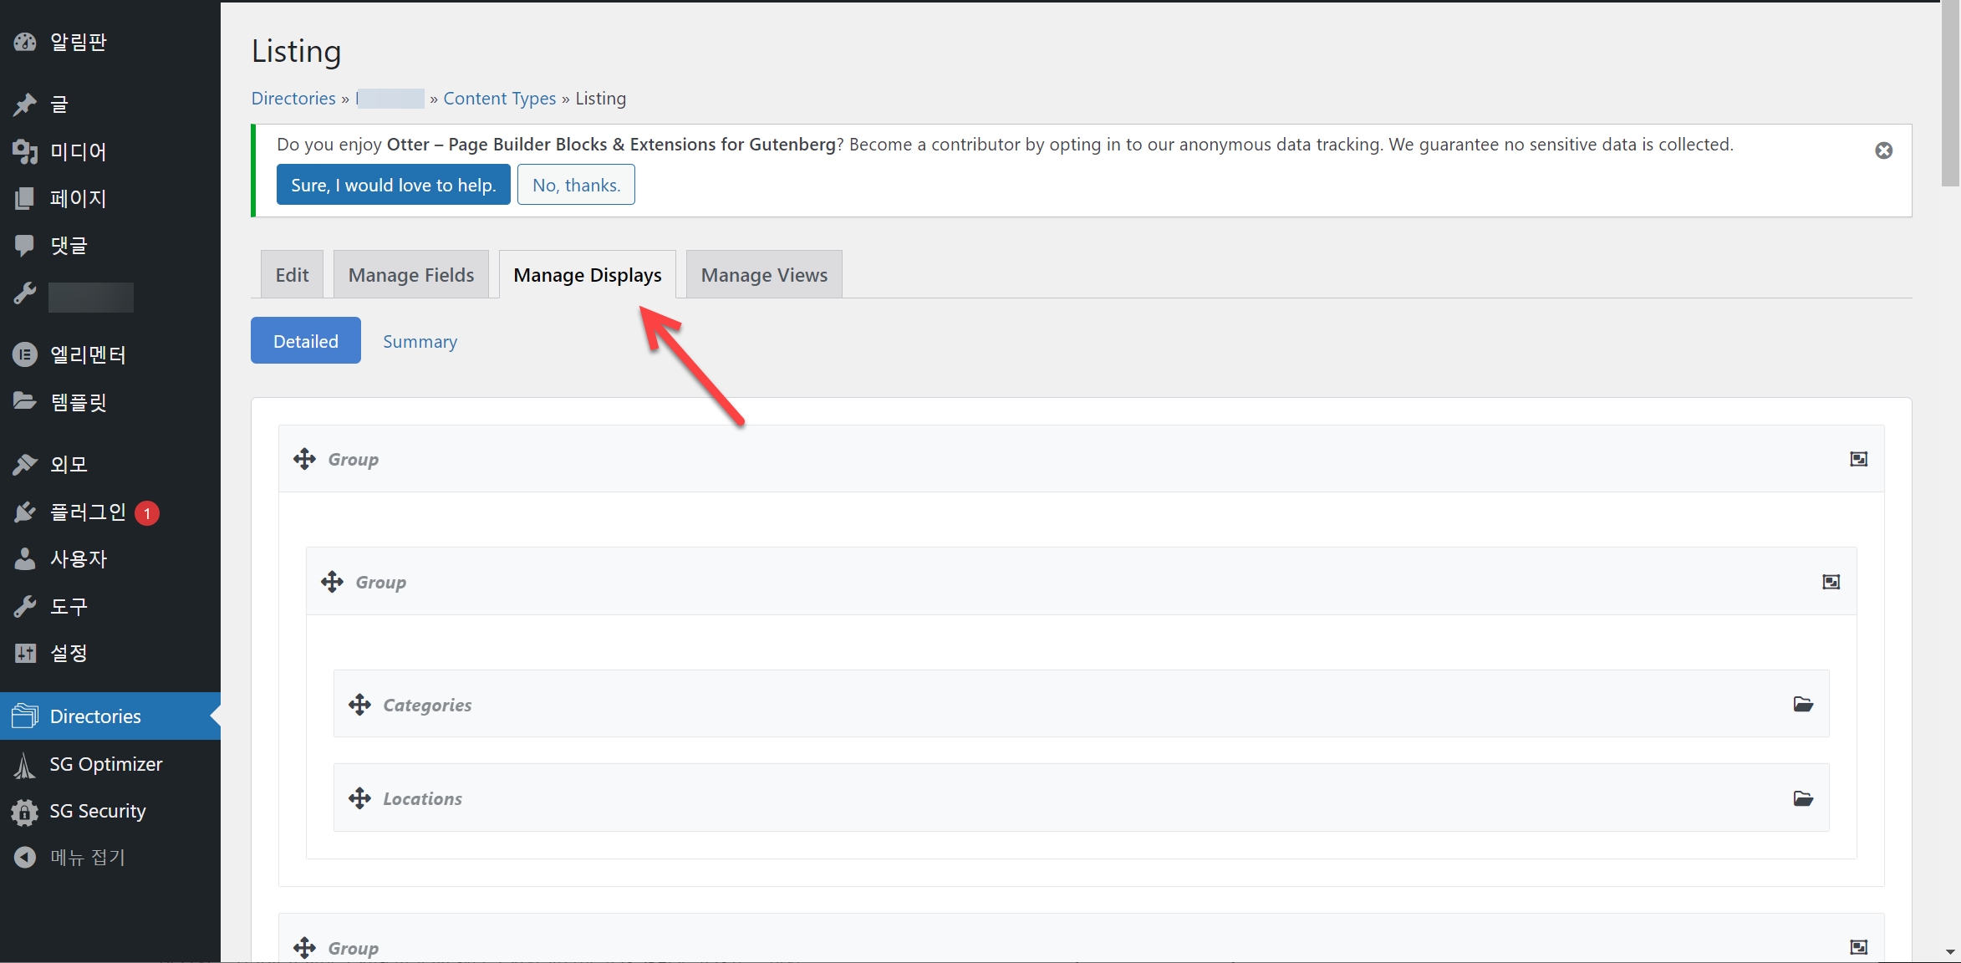Click the top Group's settings icon
This screenshot has height=963, width=1961.
[1858, 459]
